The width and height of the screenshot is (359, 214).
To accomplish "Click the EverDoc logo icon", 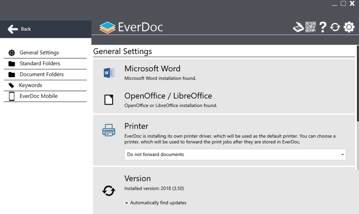I will tap(107, 28).
